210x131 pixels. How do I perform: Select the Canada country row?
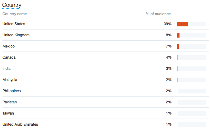tap(106, 57)
